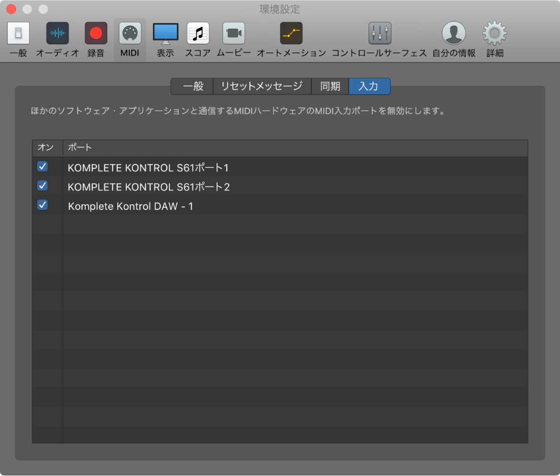Select the 同期 sync tab
Image resolution: width=560 pixels, height=476 pixels.
[330, 86]
